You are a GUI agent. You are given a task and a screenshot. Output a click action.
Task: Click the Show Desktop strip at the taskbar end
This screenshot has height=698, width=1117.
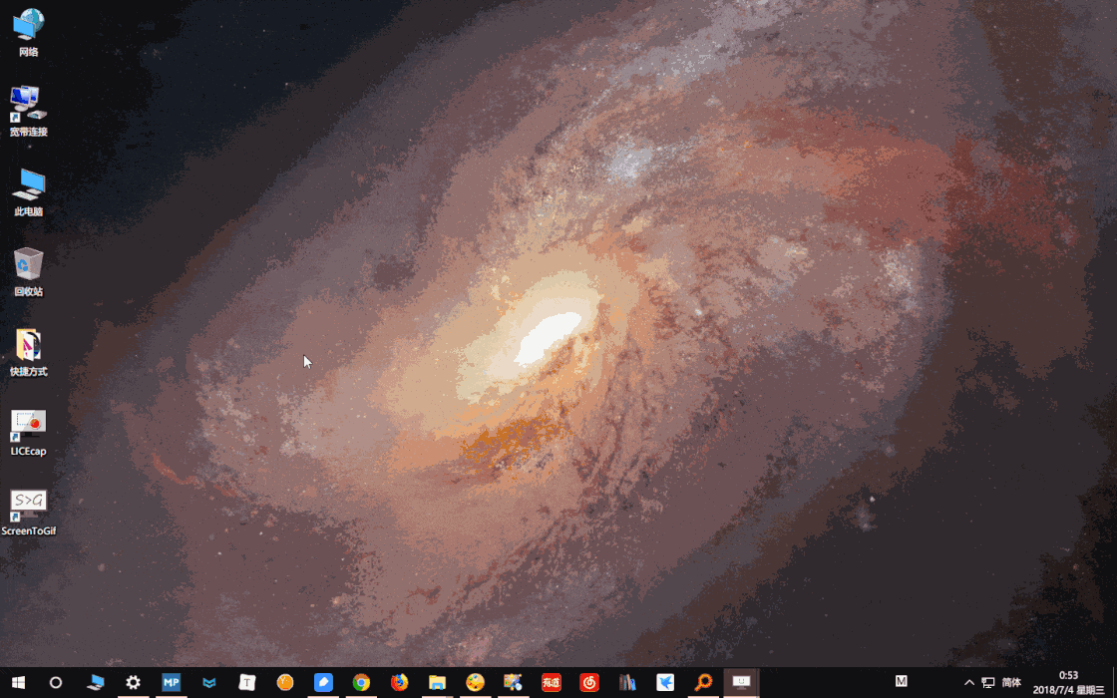pos(1114,682)
